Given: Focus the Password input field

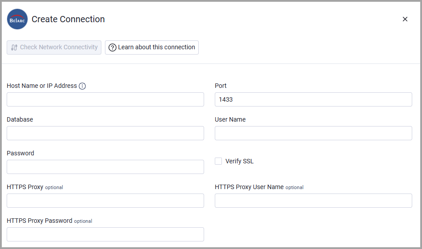Looking at the screenshot, I should pos(105,167).
